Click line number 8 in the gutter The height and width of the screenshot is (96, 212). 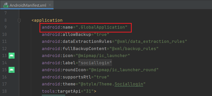click(x=5, y=20)
